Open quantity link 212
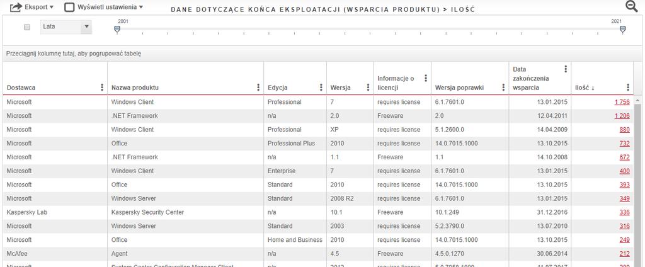This screenshot has width=645, height=267. (624, 254)
